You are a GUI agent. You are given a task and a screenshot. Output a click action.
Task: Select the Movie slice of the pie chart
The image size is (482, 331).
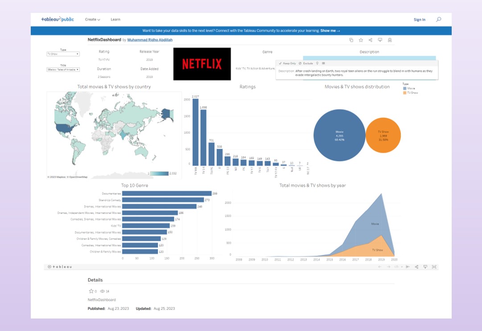339,134
